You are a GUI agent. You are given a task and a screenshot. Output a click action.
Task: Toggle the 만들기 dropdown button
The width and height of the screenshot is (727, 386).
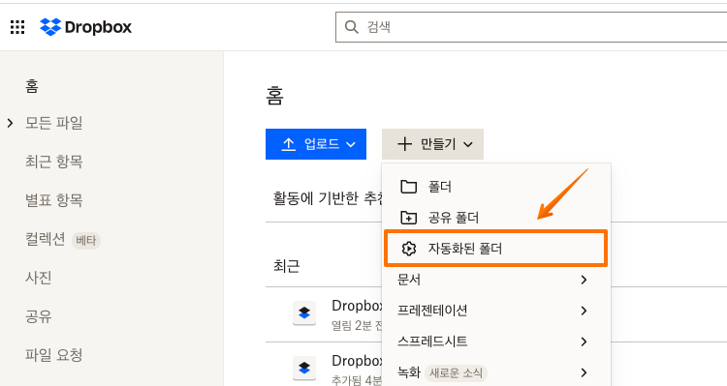(x=432, y=144)
